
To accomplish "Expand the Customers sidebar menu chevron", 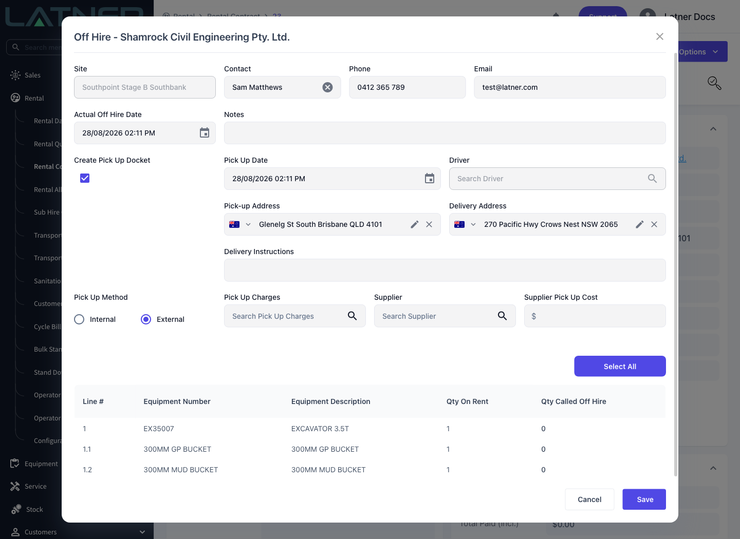I will 142,532.
